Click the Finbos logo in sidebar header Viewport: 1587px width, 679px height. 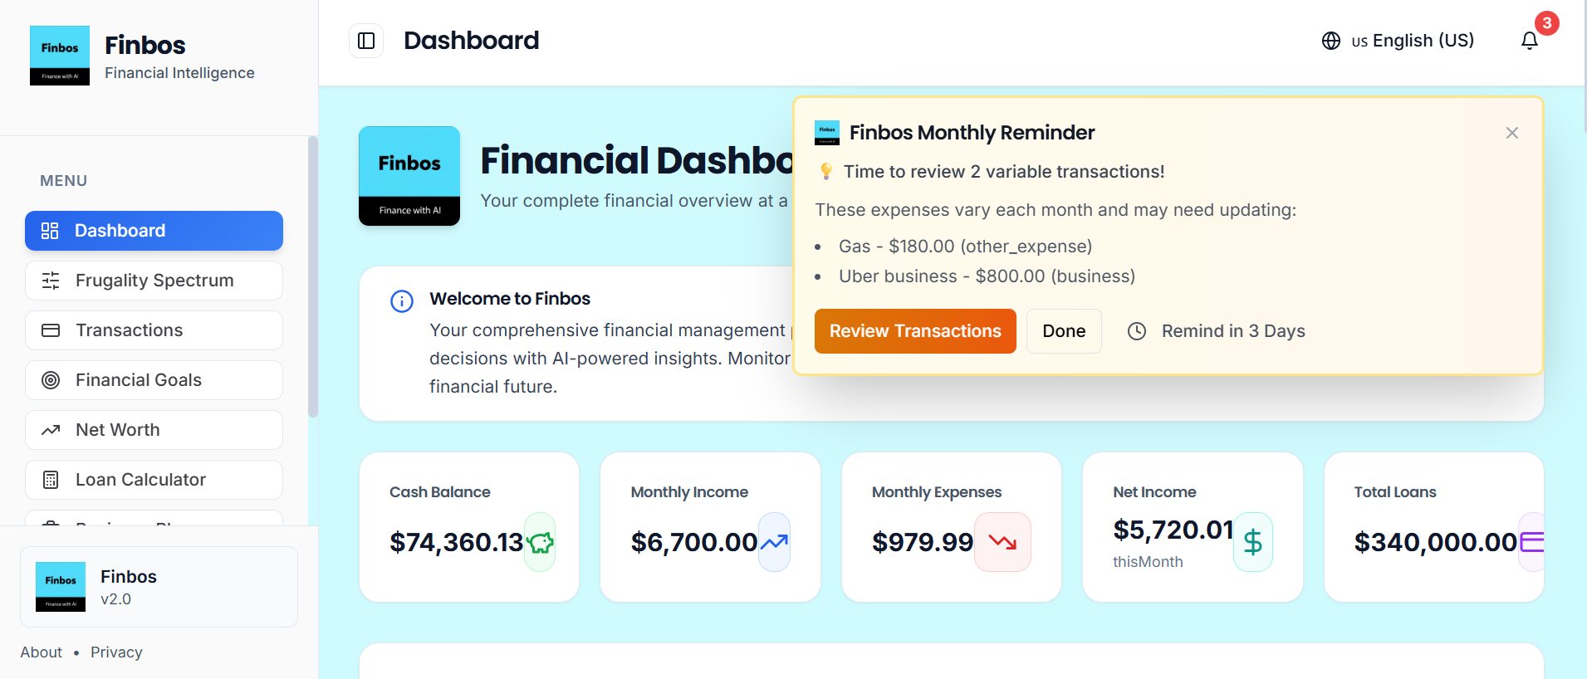tap(60, 56)
